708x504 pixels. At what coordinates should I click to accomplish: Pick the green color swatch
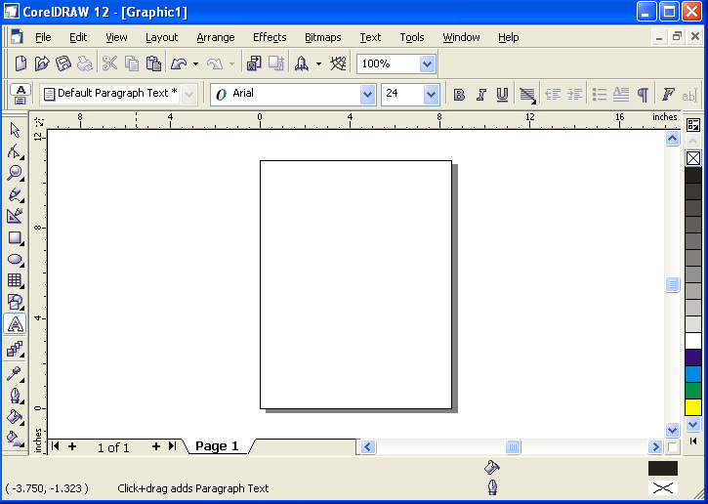coord(693,391)
